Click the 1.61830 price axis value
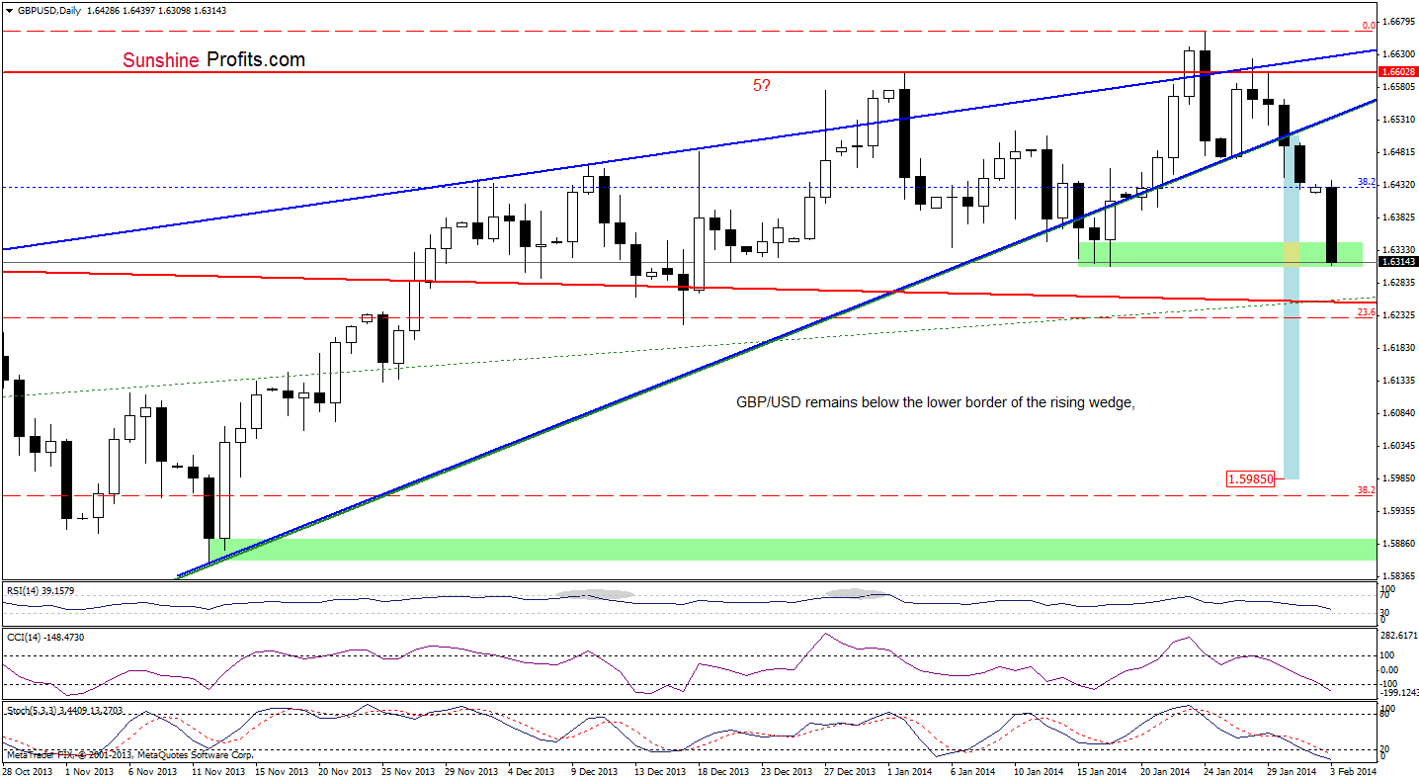 click(1399, 347)
